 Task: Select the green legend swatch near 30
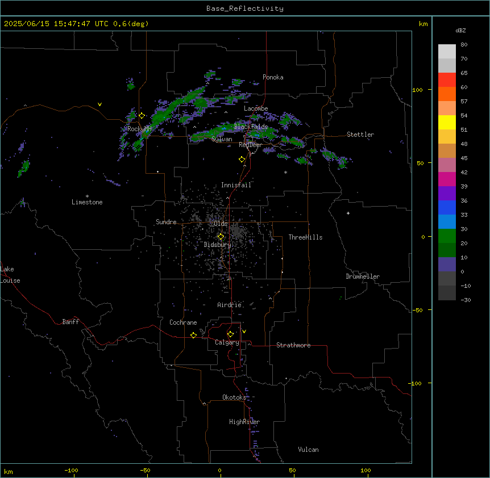(x=447, y=236)
